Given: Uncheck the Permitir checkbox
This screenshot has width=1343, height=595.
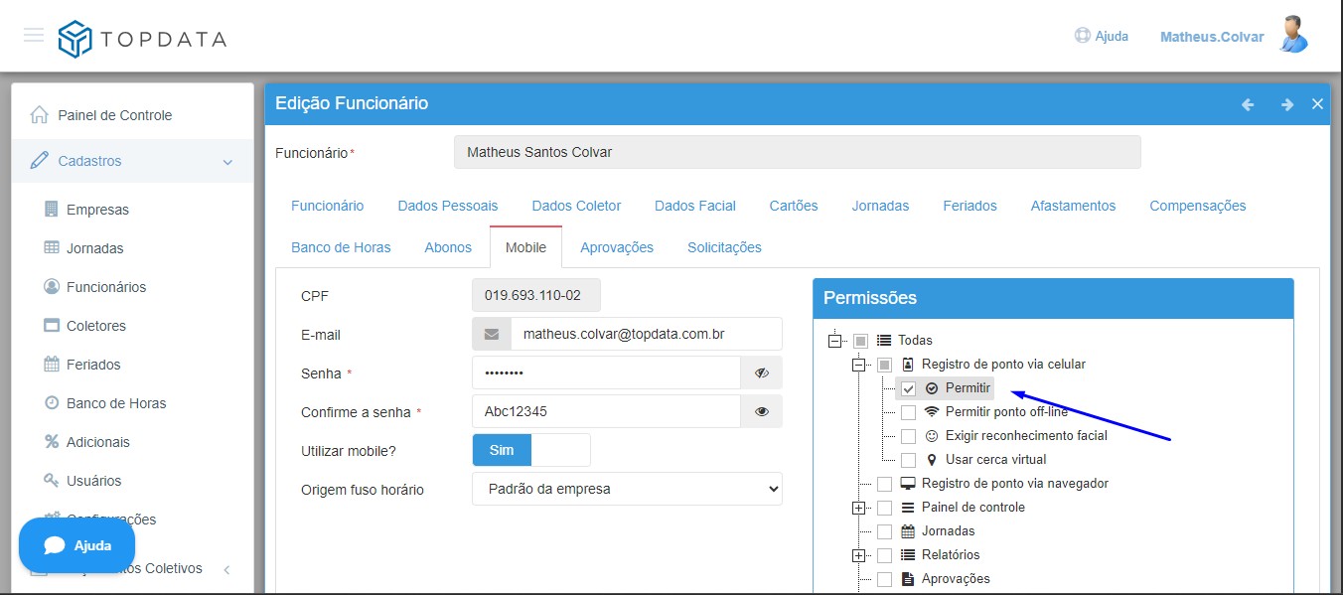Looking at the screenshot, I should click(x=908, y=388).
